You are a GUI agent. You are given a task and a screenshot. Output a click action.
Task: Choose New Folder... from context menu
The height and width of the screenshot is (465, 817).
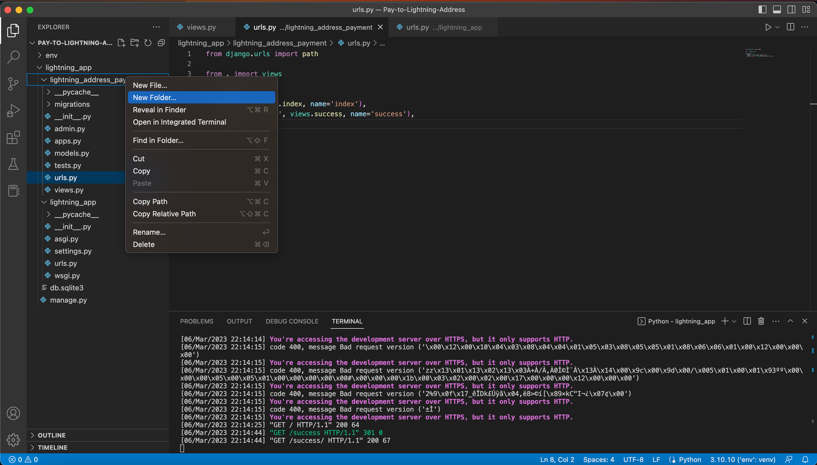[201, 97]
